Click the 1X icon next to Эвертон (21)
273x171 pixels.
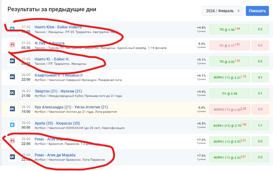tap(12, 93)
